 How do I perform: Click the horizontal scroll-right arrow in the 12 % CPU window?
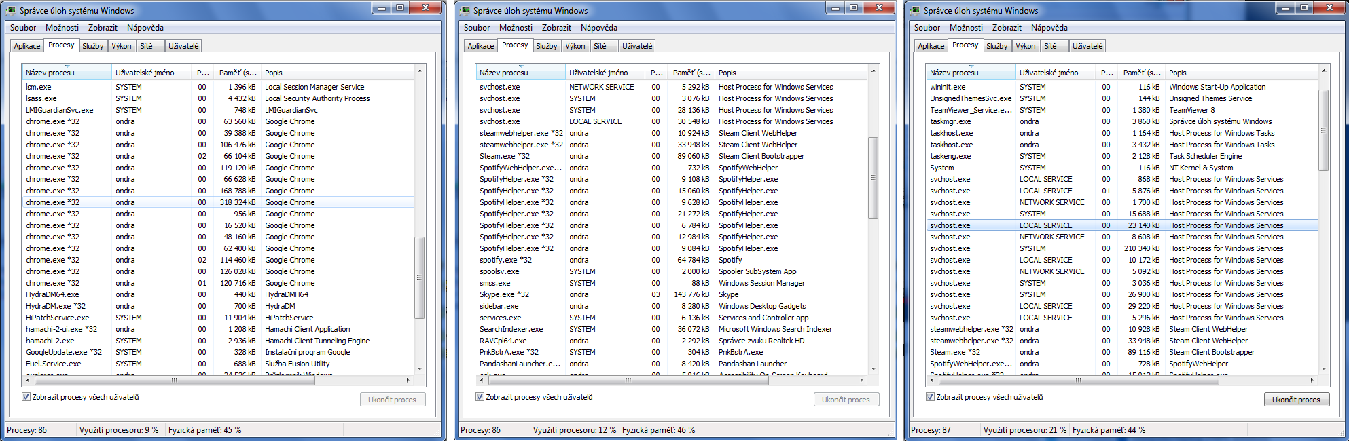[861, 380]
